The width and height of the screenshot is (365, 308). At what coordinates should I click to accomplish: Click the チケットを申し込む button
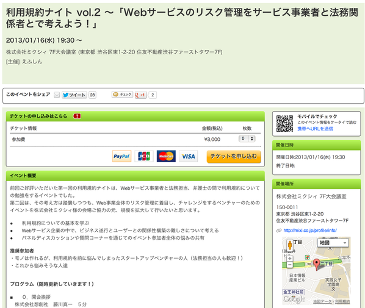pos(234,156)
